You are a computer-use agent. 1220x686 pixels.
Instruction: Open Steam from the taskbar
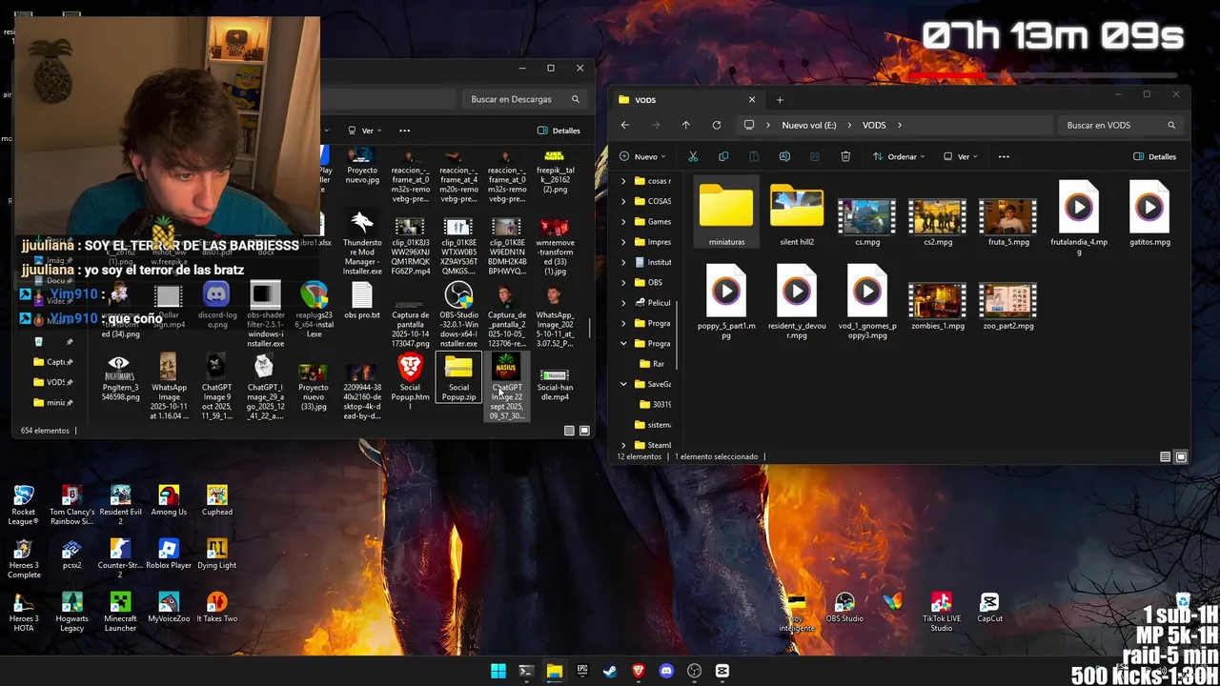point(610,671)
